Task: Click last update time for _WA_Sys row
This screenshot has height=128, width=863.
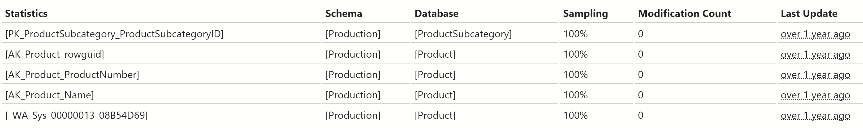Action: pos(815,116)
